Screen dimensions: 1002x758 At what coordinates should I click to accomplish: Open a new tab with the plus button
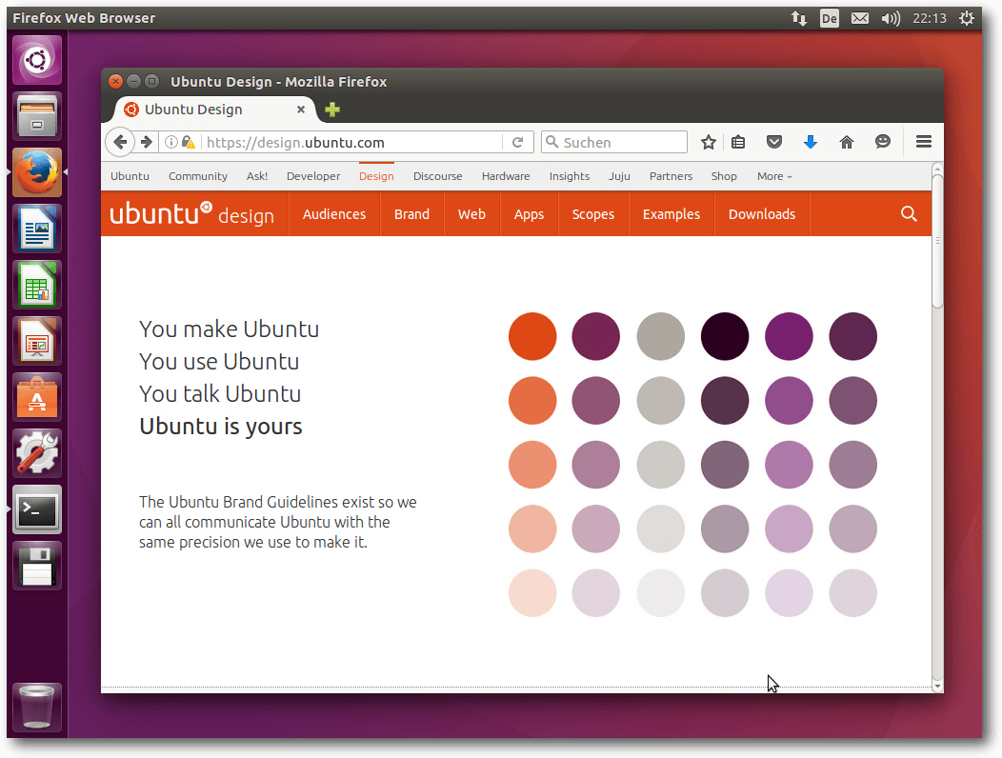(x=332, y=110)
